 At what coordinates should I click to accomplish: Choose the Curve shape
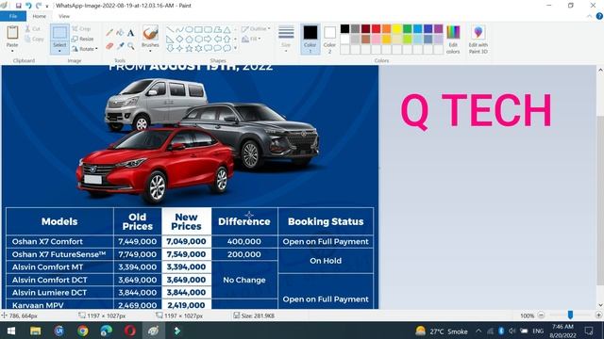pyautogui.click(x=179, y=29)
